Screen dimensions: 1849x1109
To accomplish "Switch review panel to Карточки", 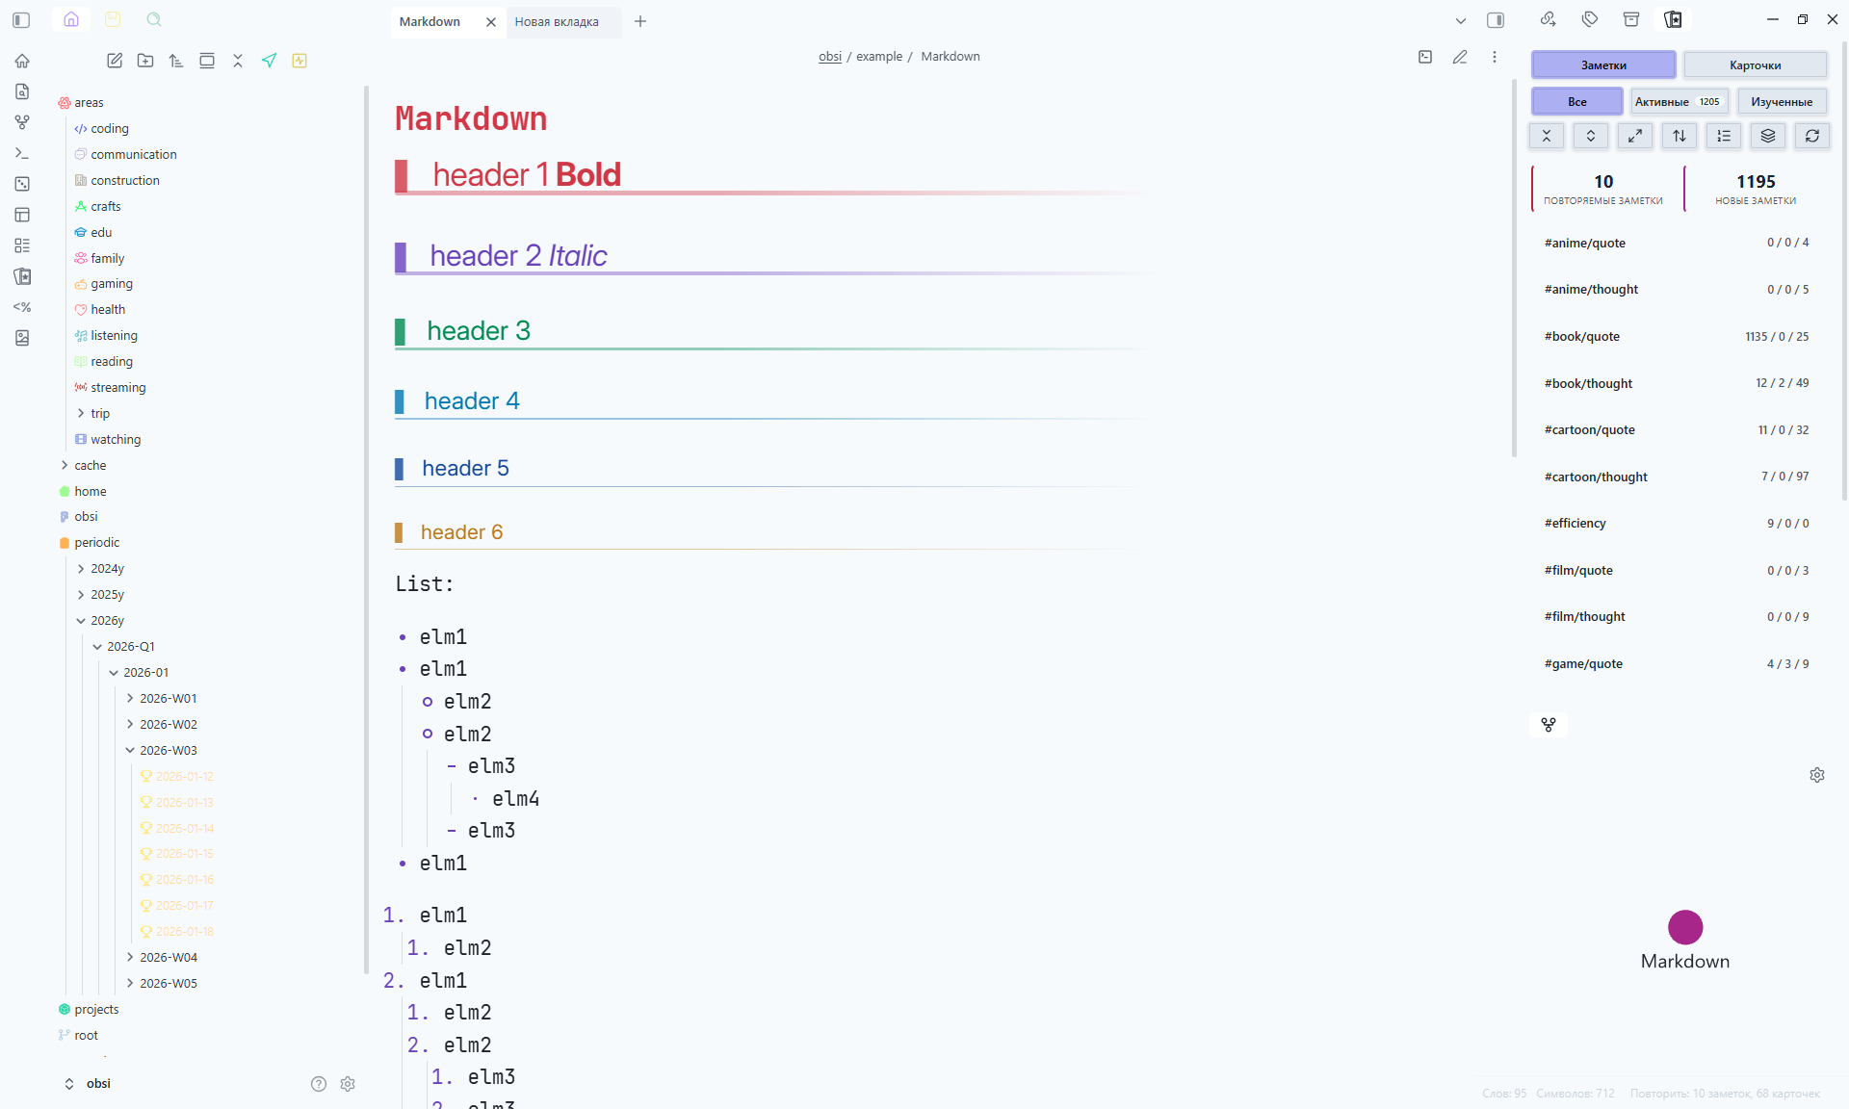I will (x=1755, y=64).
